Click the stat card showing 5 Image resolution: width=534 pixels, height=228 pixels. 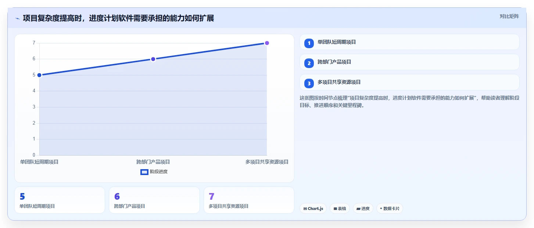[x=60, y=200]
